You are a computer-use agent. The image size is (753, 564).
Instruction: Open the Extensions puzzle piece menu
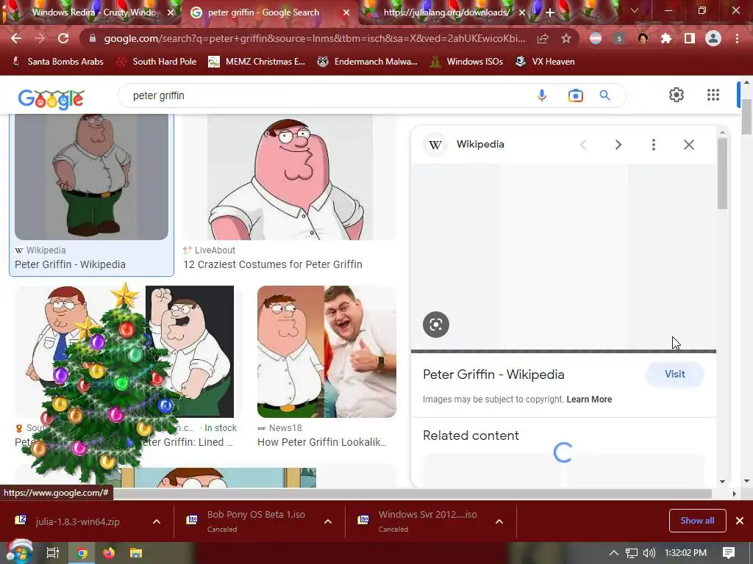pyautogui.click(x=666, y=38)
